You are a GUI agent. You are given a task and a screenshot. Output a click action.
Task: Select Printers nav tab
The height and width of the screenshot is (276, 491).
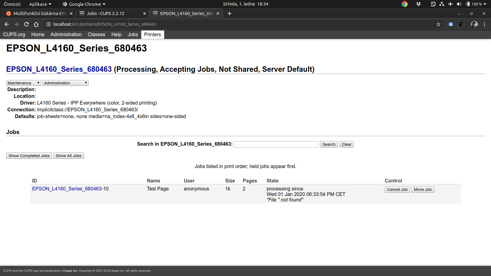(153, 35)
